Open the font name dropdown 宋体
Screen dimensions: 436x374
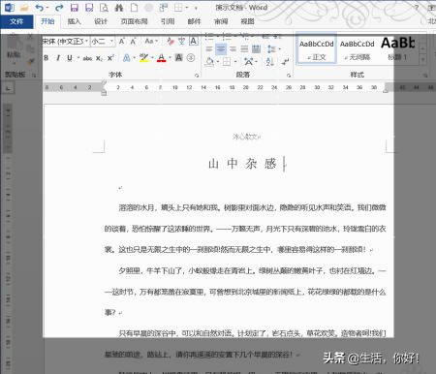(x=86, y=41)
